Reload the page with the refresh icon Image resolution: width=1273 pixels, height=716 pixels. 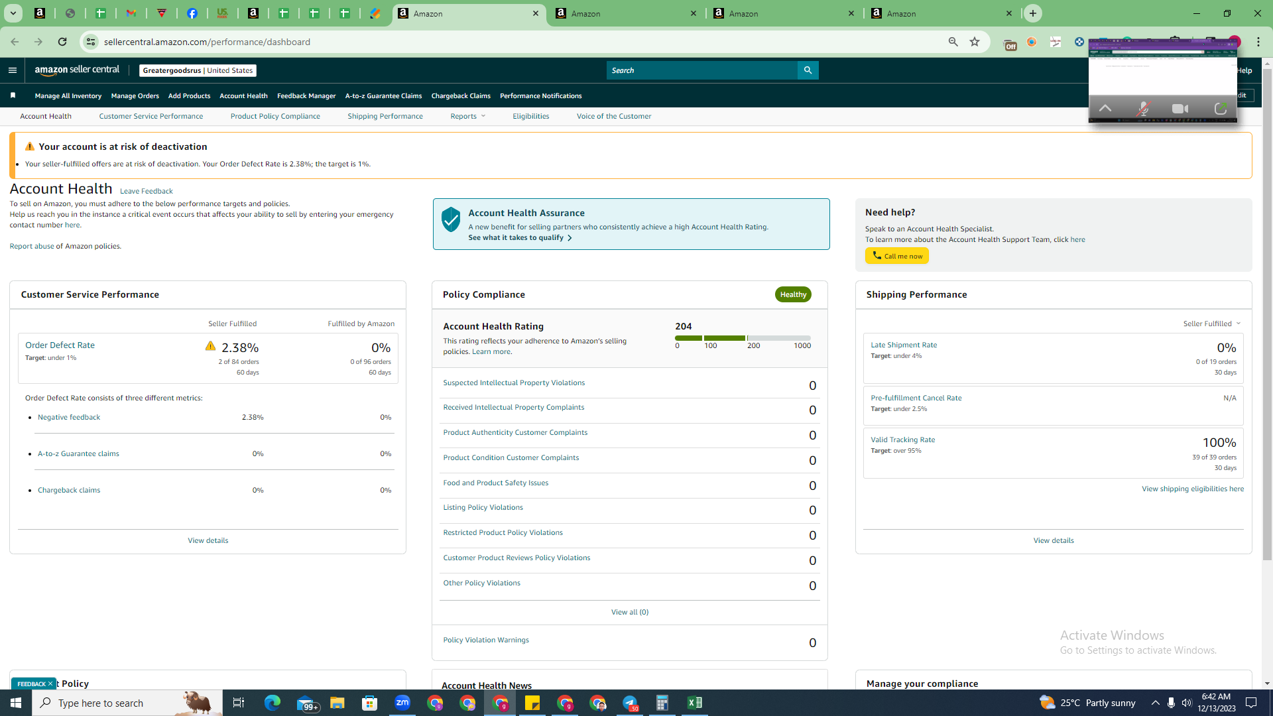coord(62,42)
